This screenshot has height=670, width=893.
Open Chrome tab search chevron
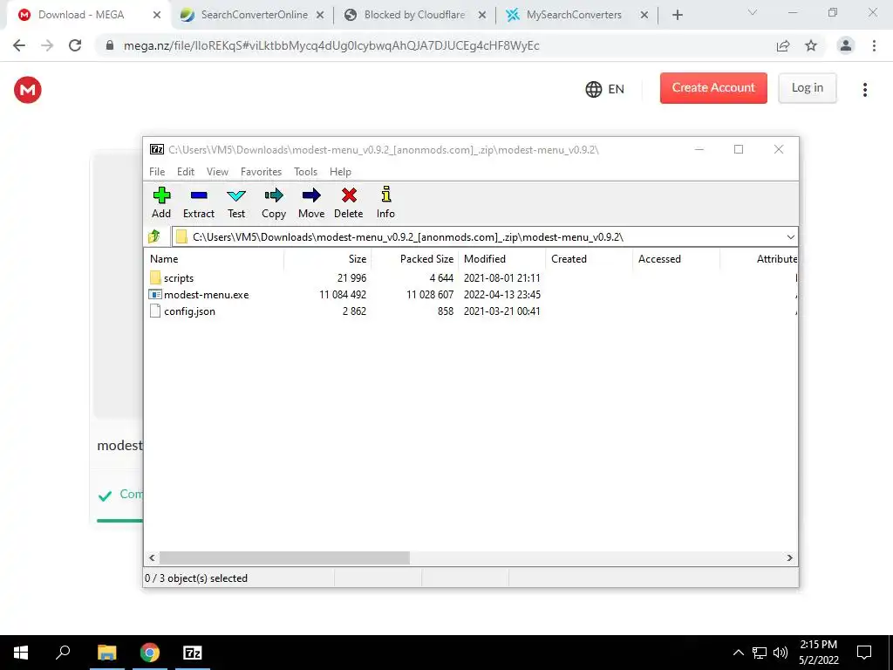(753, 12)
